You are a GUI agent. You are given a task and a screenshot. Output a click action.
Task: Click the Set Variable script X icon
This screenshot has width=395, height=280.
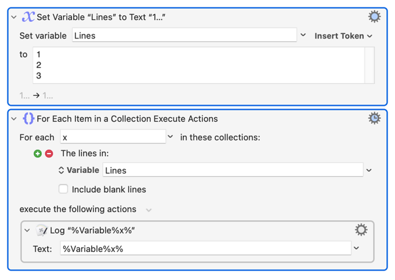[28, 17]
